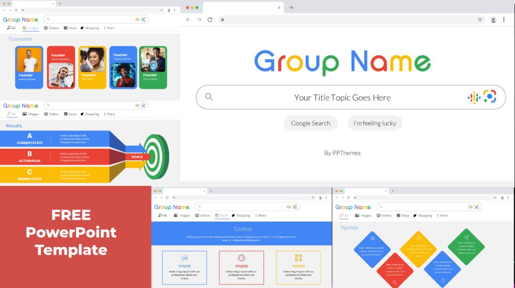Open a new tab in main browser

pyautogui.click(x=291, y=8)
